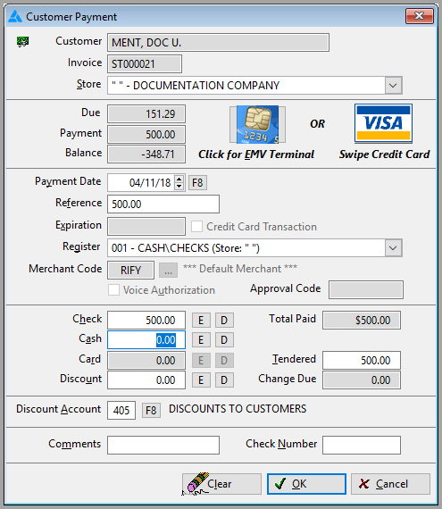442x509 pixels.
Task: Toggle the Credit Card Transaction checkbox
Action: click(x=196, y=227)
